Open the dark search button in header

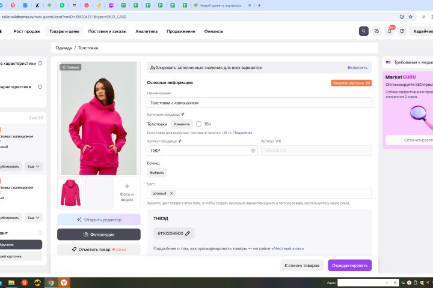(x=363, y=31)
